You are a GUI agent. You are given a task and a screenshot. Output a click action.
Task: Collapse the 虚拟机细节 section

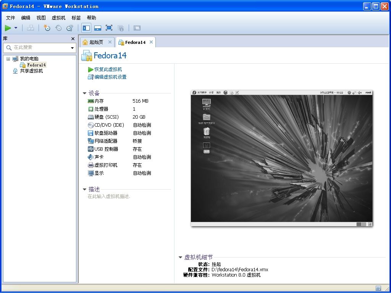(x=180, y=258)
